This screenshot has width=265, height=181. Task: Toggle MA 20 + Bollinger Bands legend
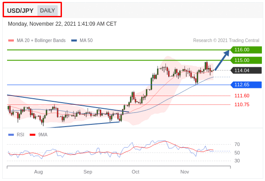[37, 40]
